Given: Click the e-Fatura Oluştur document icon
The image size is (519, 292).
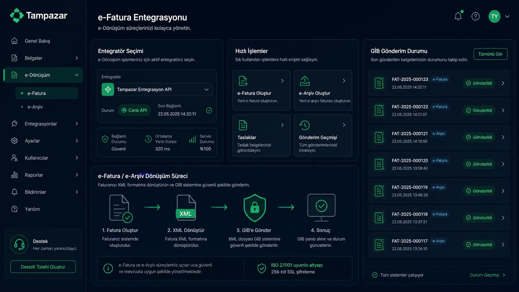Looking at the screenshot, I should click(x=243, y=81).
